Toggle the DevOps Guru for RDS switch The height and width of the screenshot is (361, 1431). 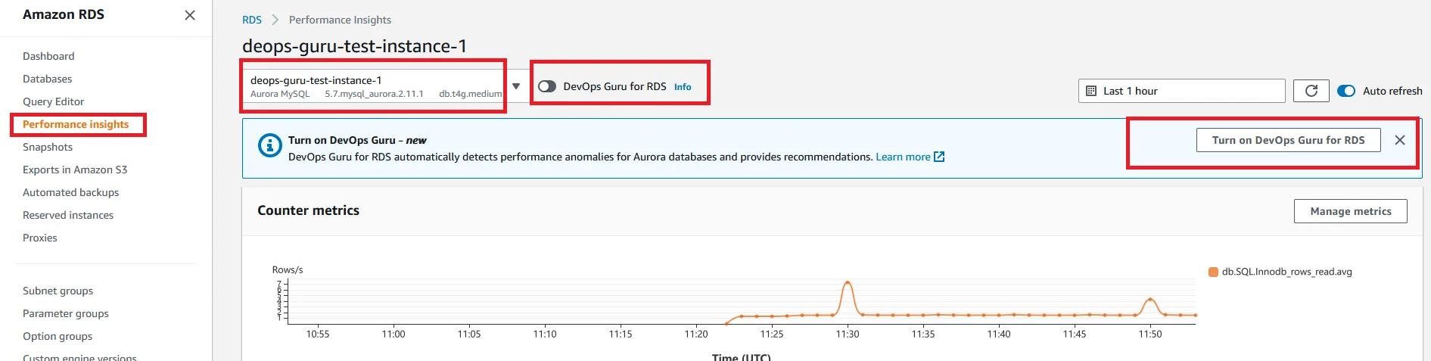(x=547, y=86)
